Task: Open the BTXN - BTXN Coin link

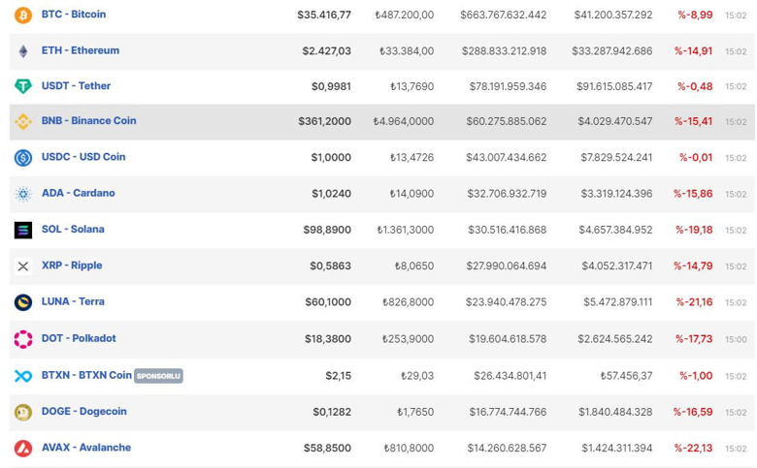Action: tap(86, 375)
